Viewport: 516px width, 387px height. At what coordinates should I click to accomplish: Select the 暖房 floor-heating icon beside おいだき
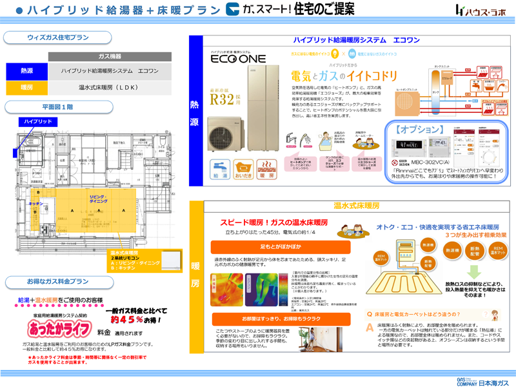[267, 169]
